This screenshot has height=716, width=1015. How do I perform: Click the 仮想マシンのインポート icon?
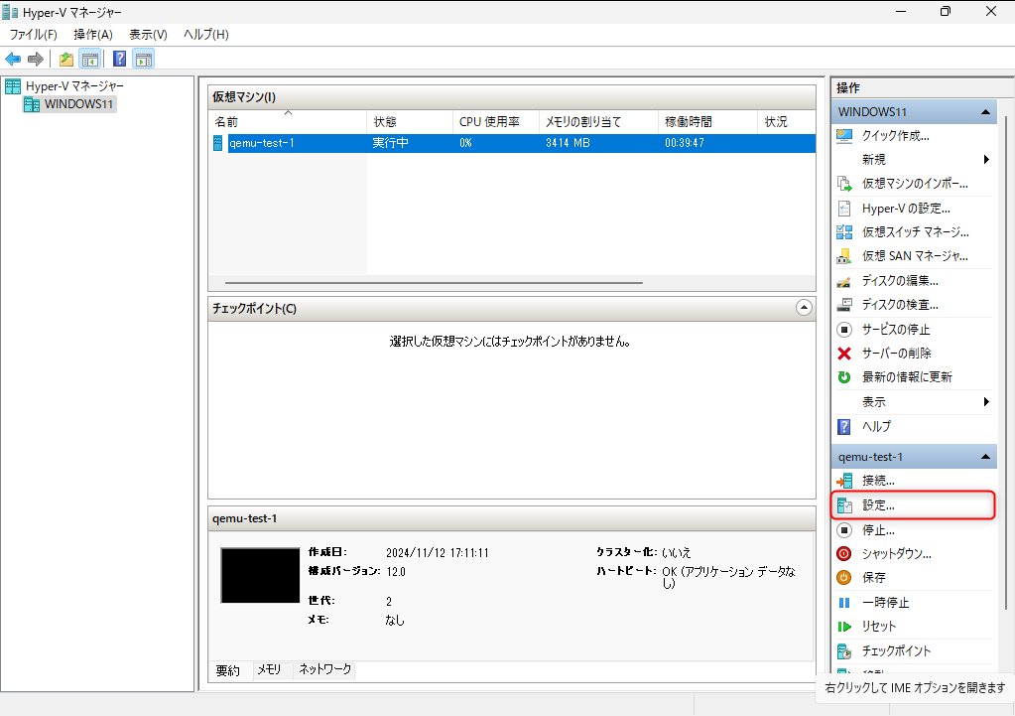coord(844,184)
